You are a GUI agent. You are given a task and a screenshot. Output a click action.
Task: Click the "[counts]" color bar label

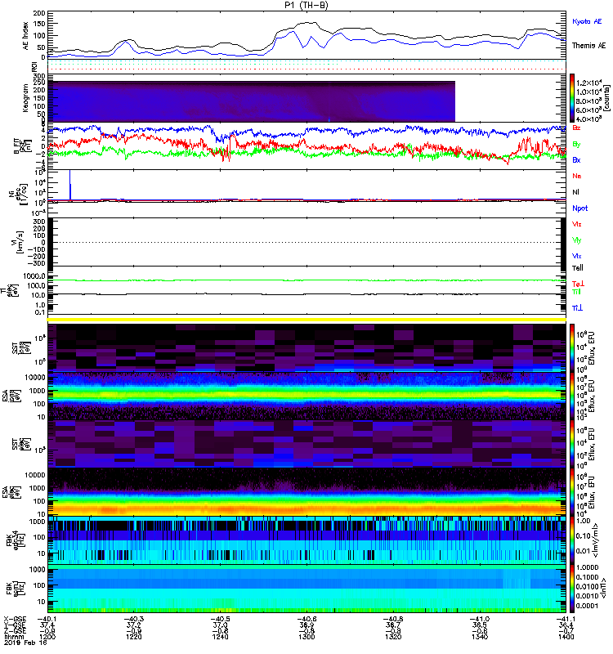606,98
